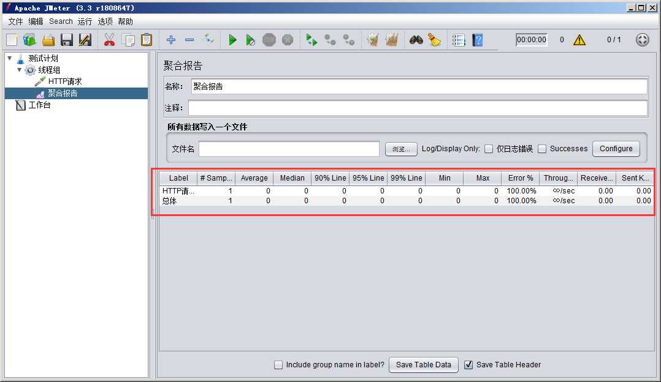Click the Copy icon

click(x=128, y=40)
